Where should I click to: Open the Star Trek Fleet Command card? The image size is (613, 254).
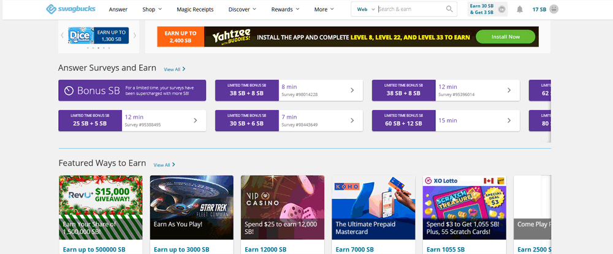pyautogui.click(x=191, y=207)
